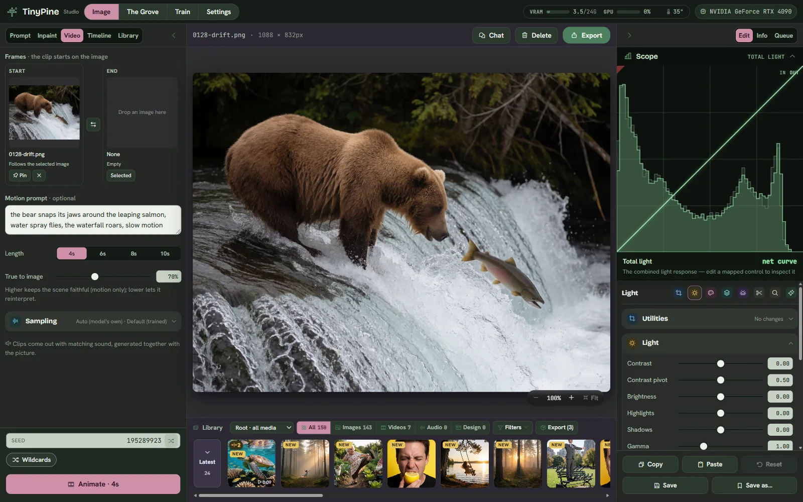The width and height of the screenshot is (803, 502).
Task: Select the scissors cutout tool icon
Action: point(759,293)
